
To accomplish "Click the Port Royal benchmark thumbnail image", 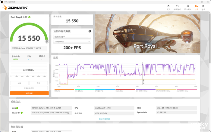I will click(x=148, y=34).
